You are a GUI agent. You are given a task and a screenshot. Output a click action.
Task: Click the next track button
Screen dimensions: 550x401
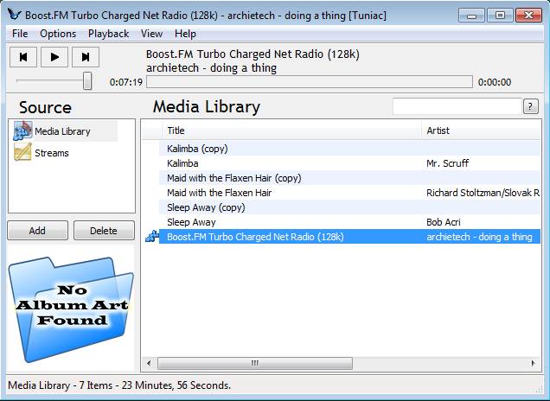(86, 57)
